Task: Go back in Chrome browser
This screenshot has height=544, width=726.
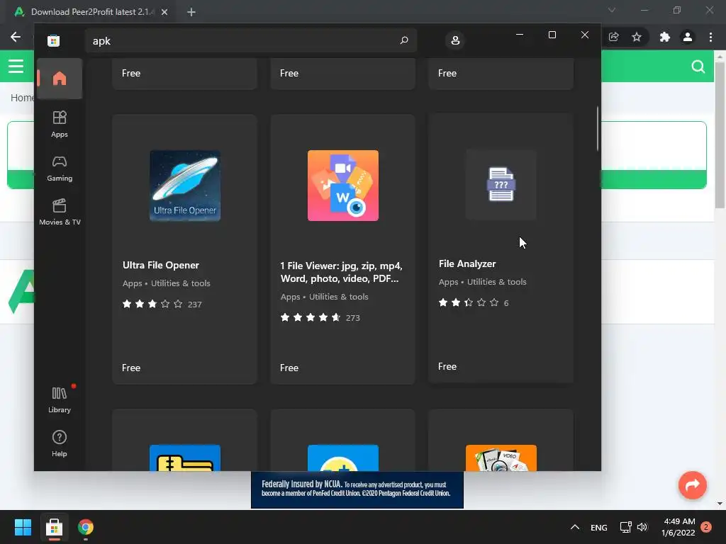Action: coord(16,37)
